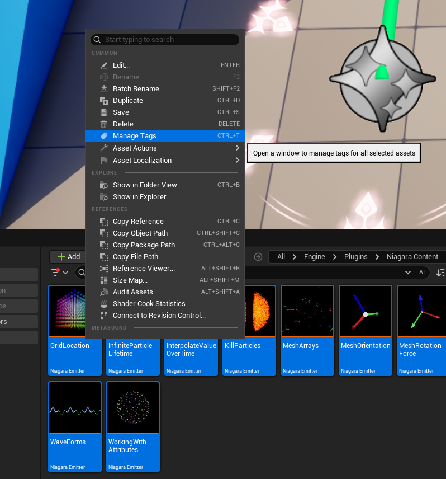Screen dimensions: 446x479
Task: Go to Engine in the breadcrumb path
Action: 314,257
